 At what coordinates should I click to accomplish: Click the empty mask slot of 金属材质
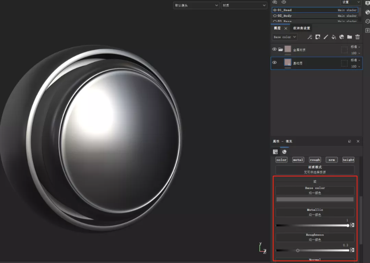(344, 50)
